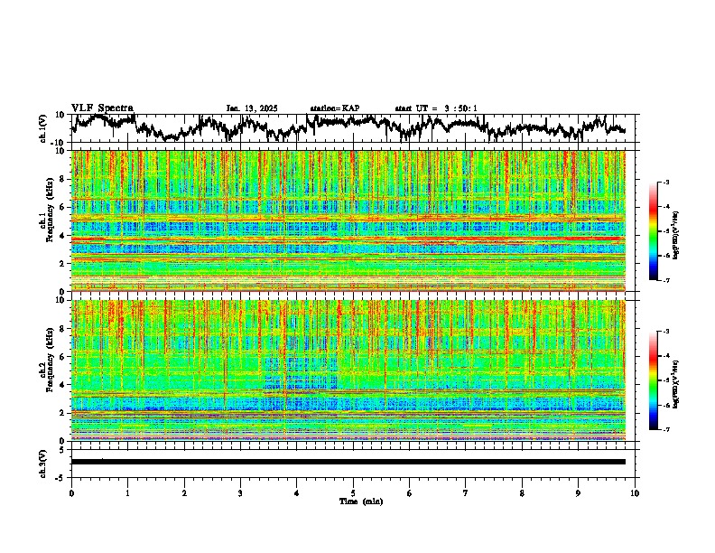Click the '8' kHz tick on ch.1 spectrogram axis
This screenshot has height=553, width=715.
62,179
